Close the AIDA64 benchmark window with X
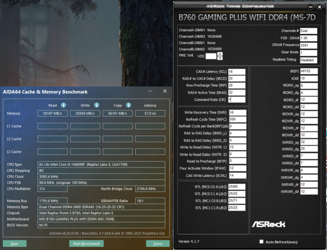The width and height of the screenshot is (327, 250). (x=165, y=91)
